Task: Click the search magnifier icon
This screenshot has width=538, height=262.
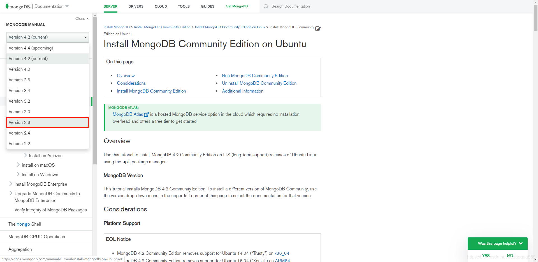Action: (266, 6)
